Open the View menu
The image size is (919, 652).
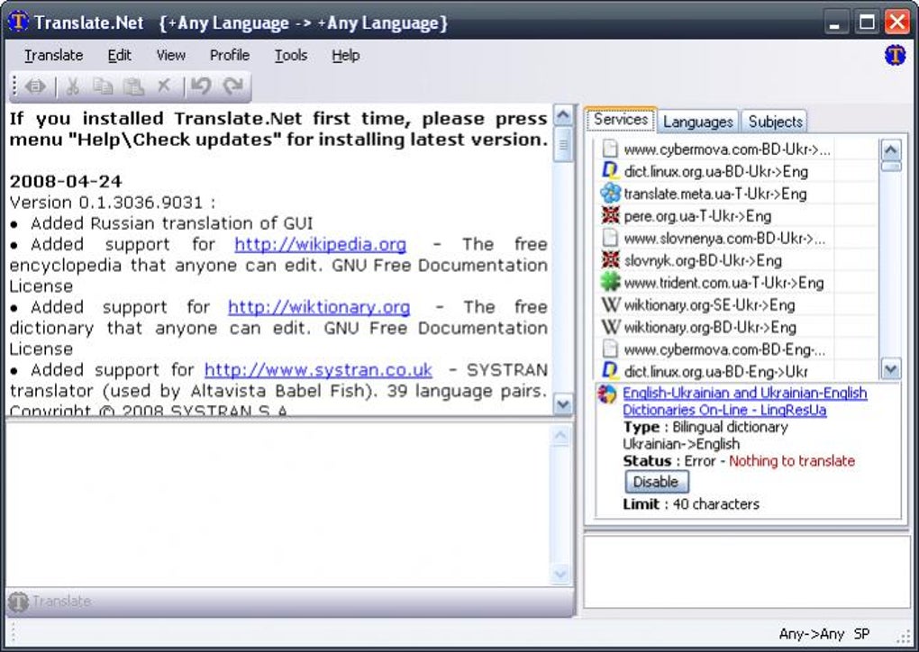click(x=170, y=56)
